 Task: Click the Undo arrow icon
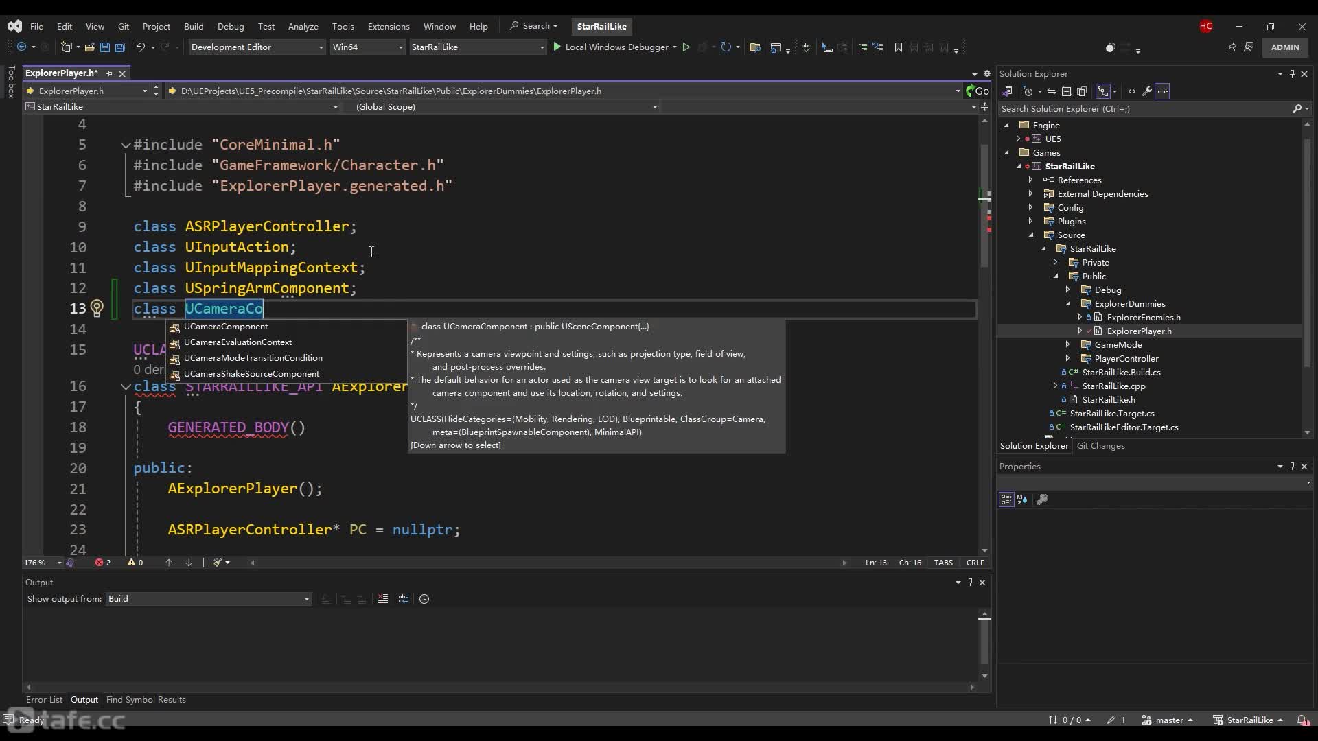point(140,47)
